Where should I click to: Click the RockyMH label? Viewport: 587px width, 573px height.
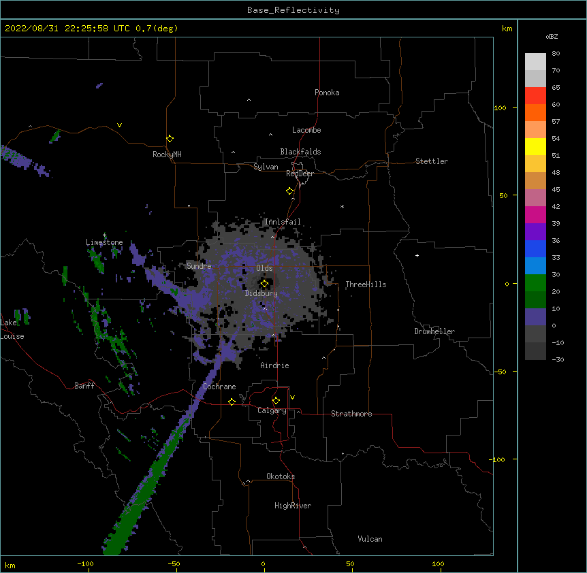pyautogui.click(x=167, y=154)
